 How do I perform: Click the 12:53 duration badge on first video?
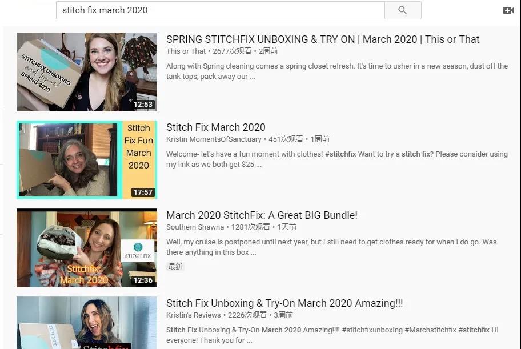pos(143,105)
